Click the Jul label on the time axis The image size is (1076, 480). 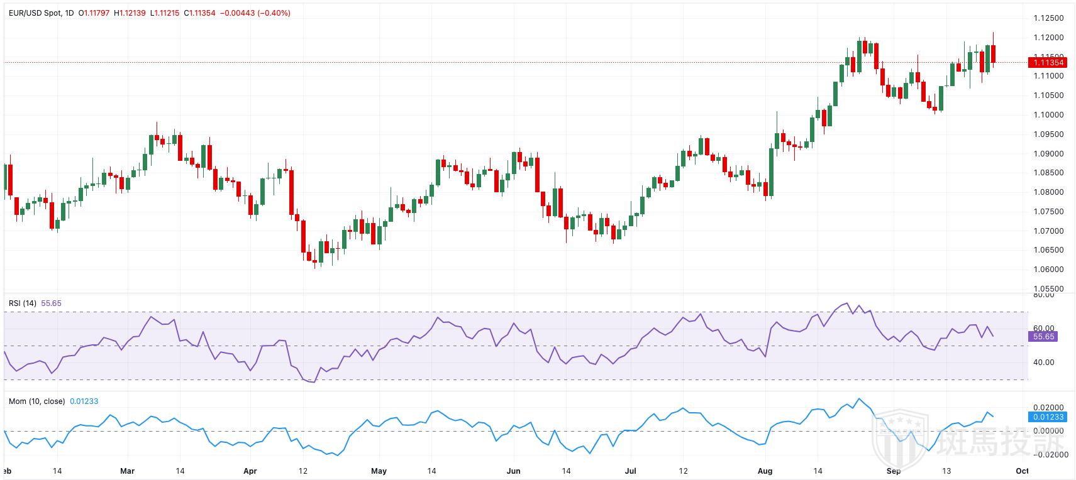tap(631, 471)
